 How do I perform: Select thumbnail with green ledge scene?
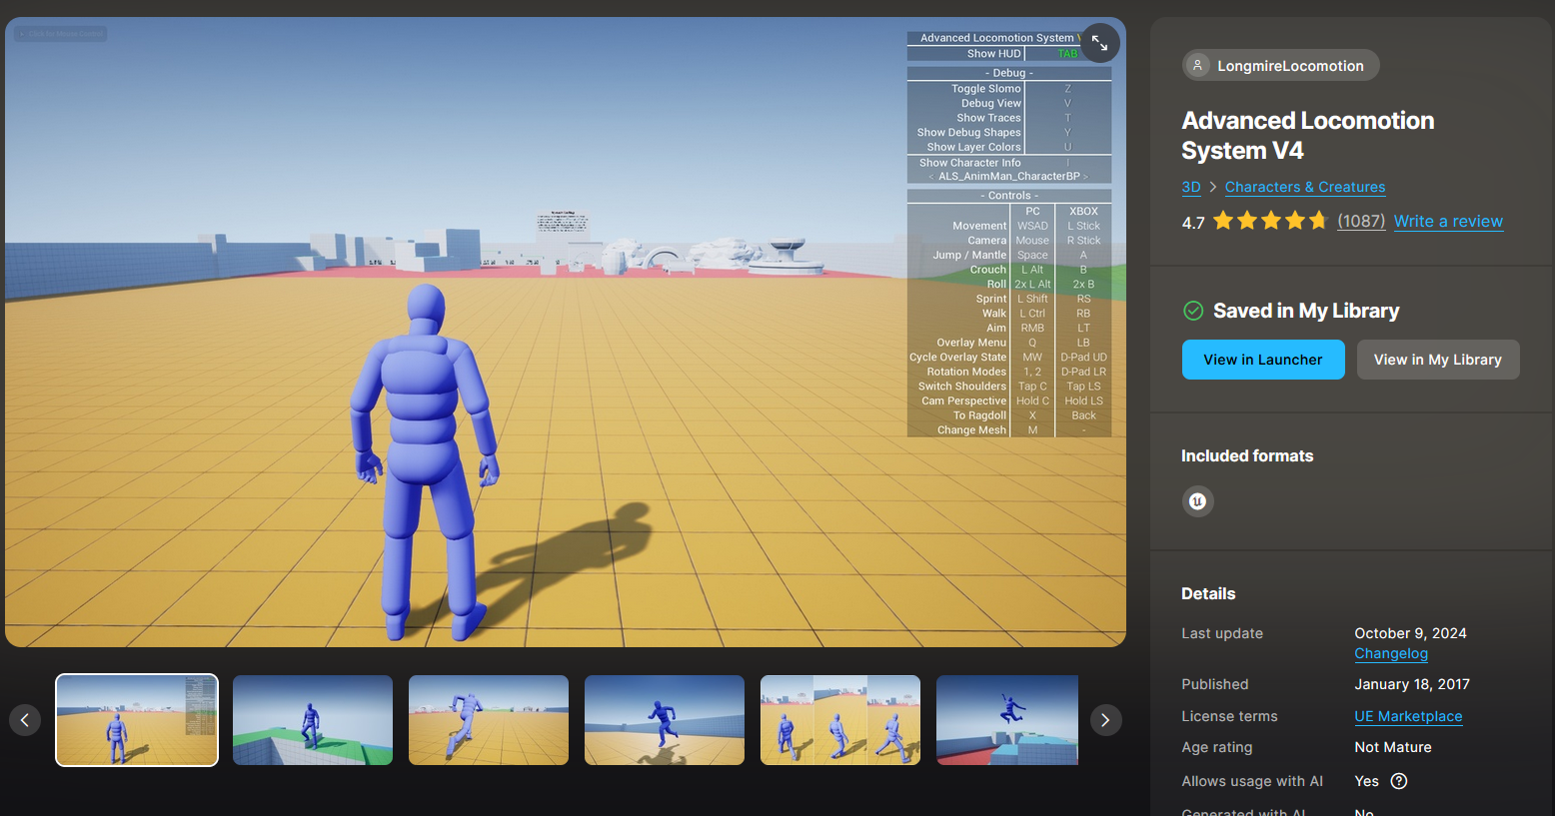point(313,720)
